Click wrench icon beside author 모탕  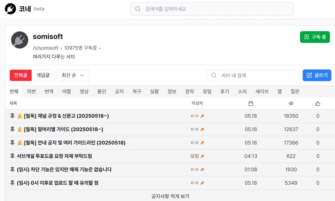pos(202,156)
